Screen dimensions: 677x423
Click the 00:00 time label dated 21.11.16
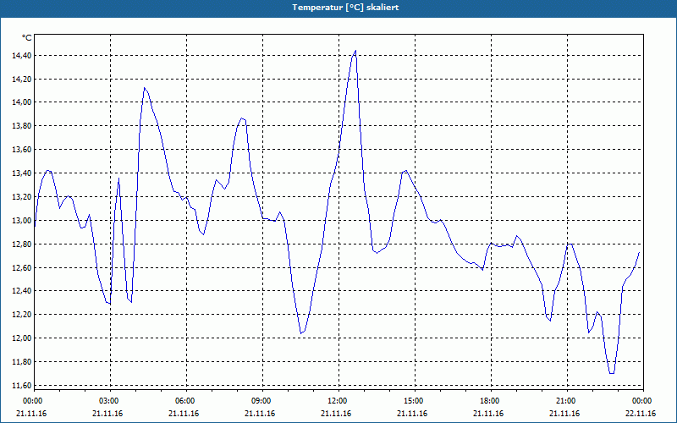coord(32,401)
